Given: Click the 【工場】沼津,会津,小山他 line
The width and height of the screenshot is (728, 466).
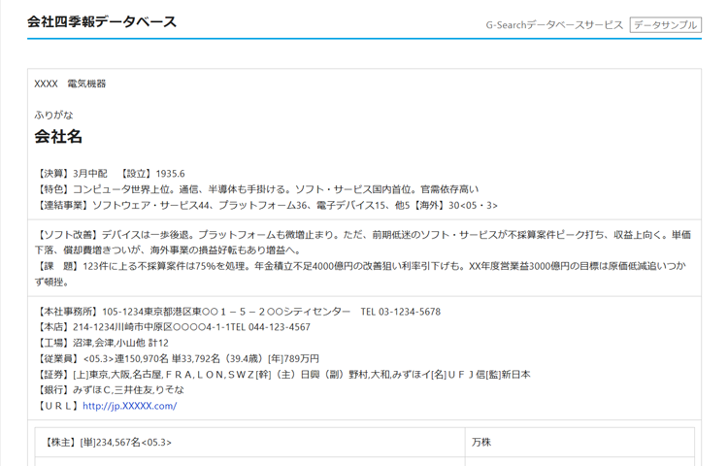Looking at the screenshot, I should [102, 343].
